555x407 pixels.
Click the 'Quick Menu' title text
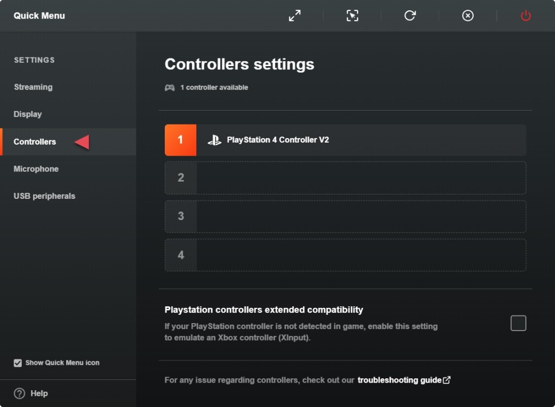39,16
